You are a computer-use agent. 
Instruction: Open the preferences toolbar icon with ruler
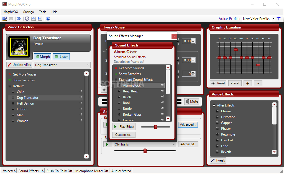pos(4,19)
